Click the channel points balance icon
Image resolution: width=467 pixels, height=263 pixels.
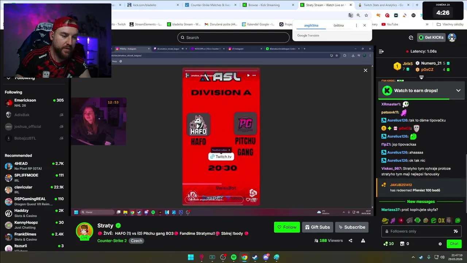[386, 244]
